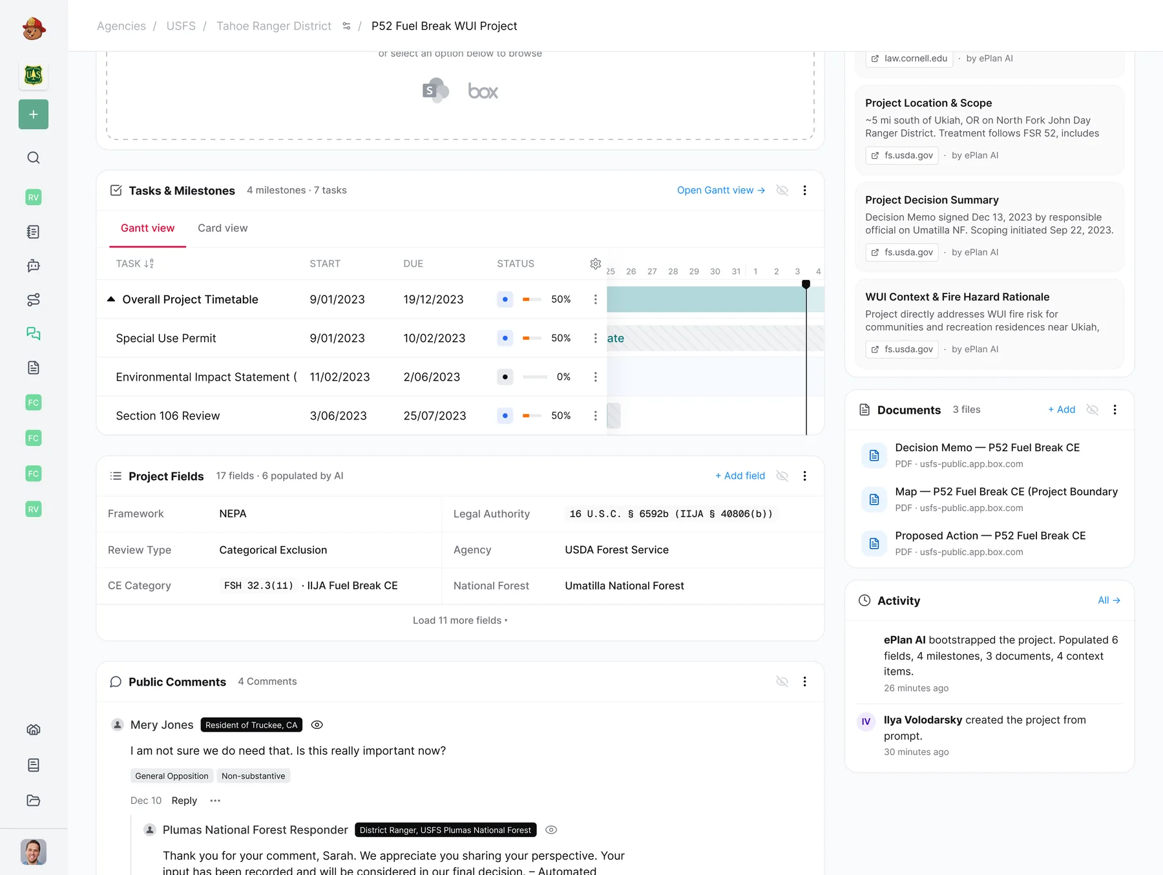Sort tasks via TASK column header
The height and width of the screenshot is (875, 1163).
pos(135,264)
